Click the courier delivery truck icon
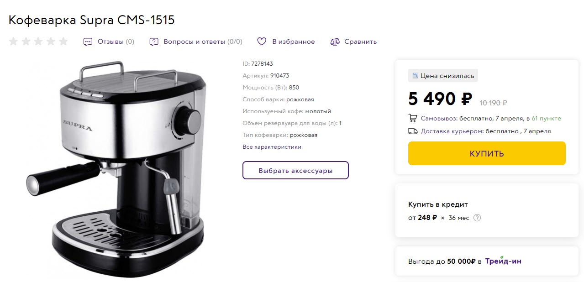The height and width of the screenshot is (282, 584). click(x=413, y=131)
